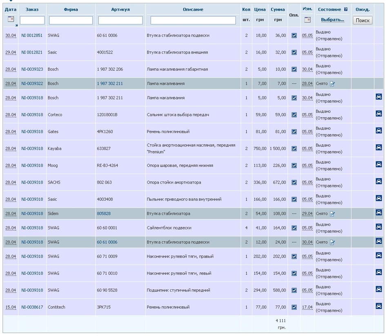This screenshot has width=392, height=336.
Task: Toggle paid checkbox in Kayaba 633827 row
Action: click(x=294, y=149)
